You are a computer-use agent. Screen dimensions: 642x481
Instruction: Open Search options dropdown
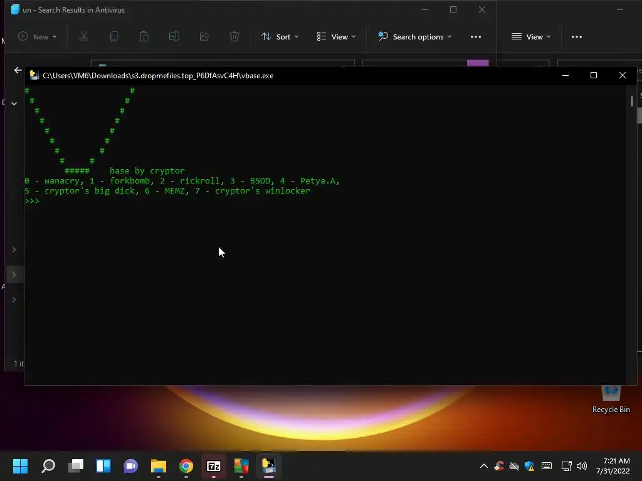click(x=415, y=37)
